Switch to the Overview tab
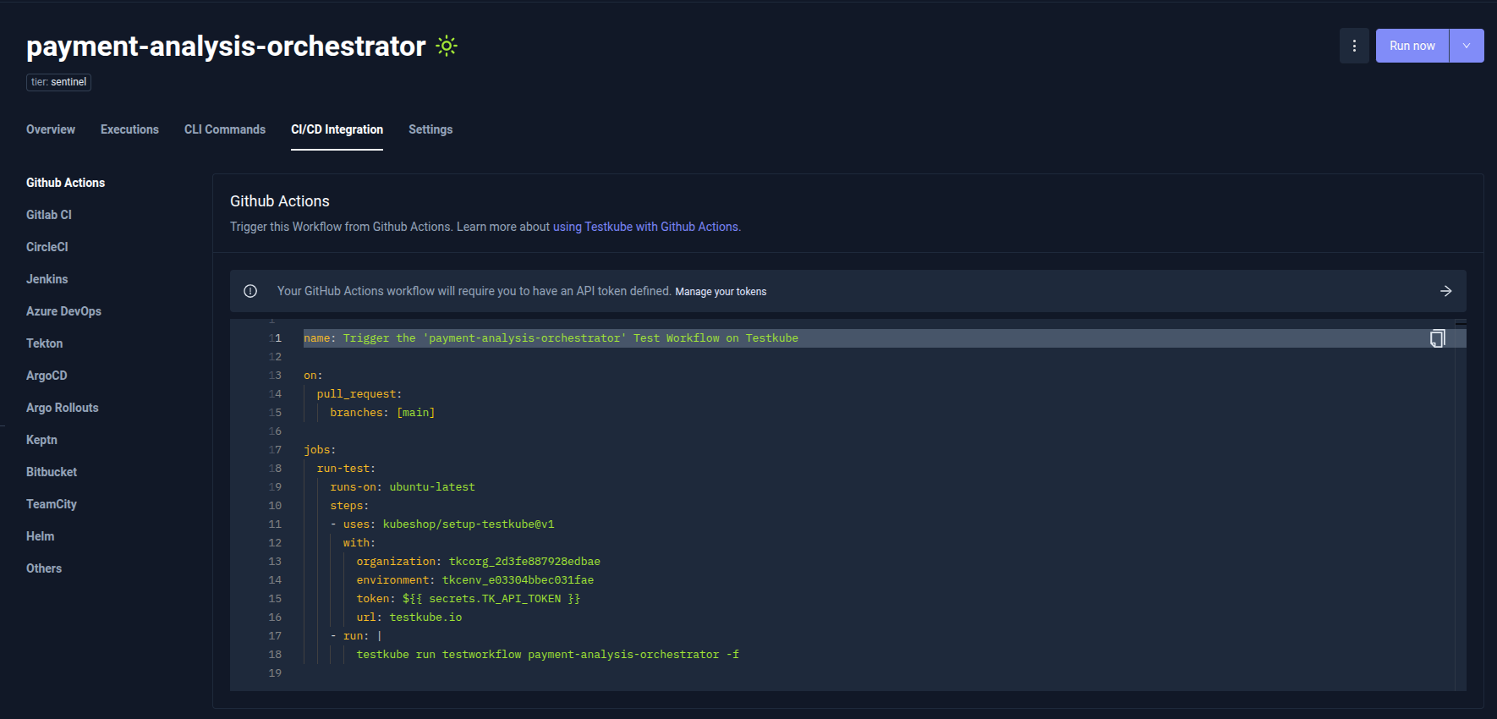This screenshot has height=719, width=1497. click(x=51, y=129)
